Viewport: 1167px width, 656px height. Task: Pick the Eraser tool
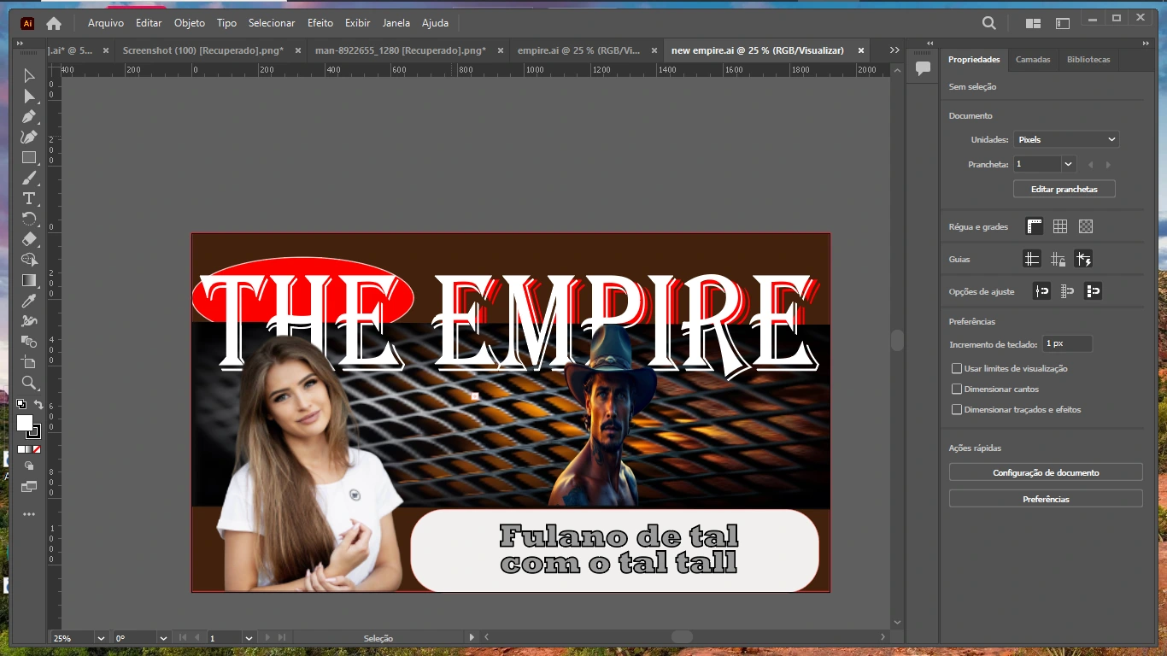click(29, 239)
